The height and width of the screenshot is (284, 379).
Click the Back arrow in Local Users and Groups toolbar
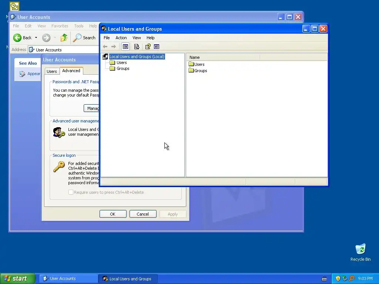[105, 47]
